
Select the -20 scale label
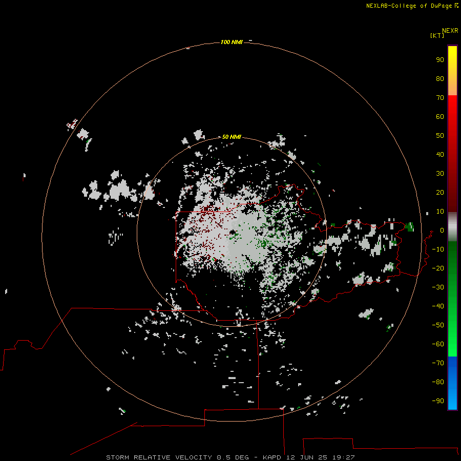(x=438, y=268)
